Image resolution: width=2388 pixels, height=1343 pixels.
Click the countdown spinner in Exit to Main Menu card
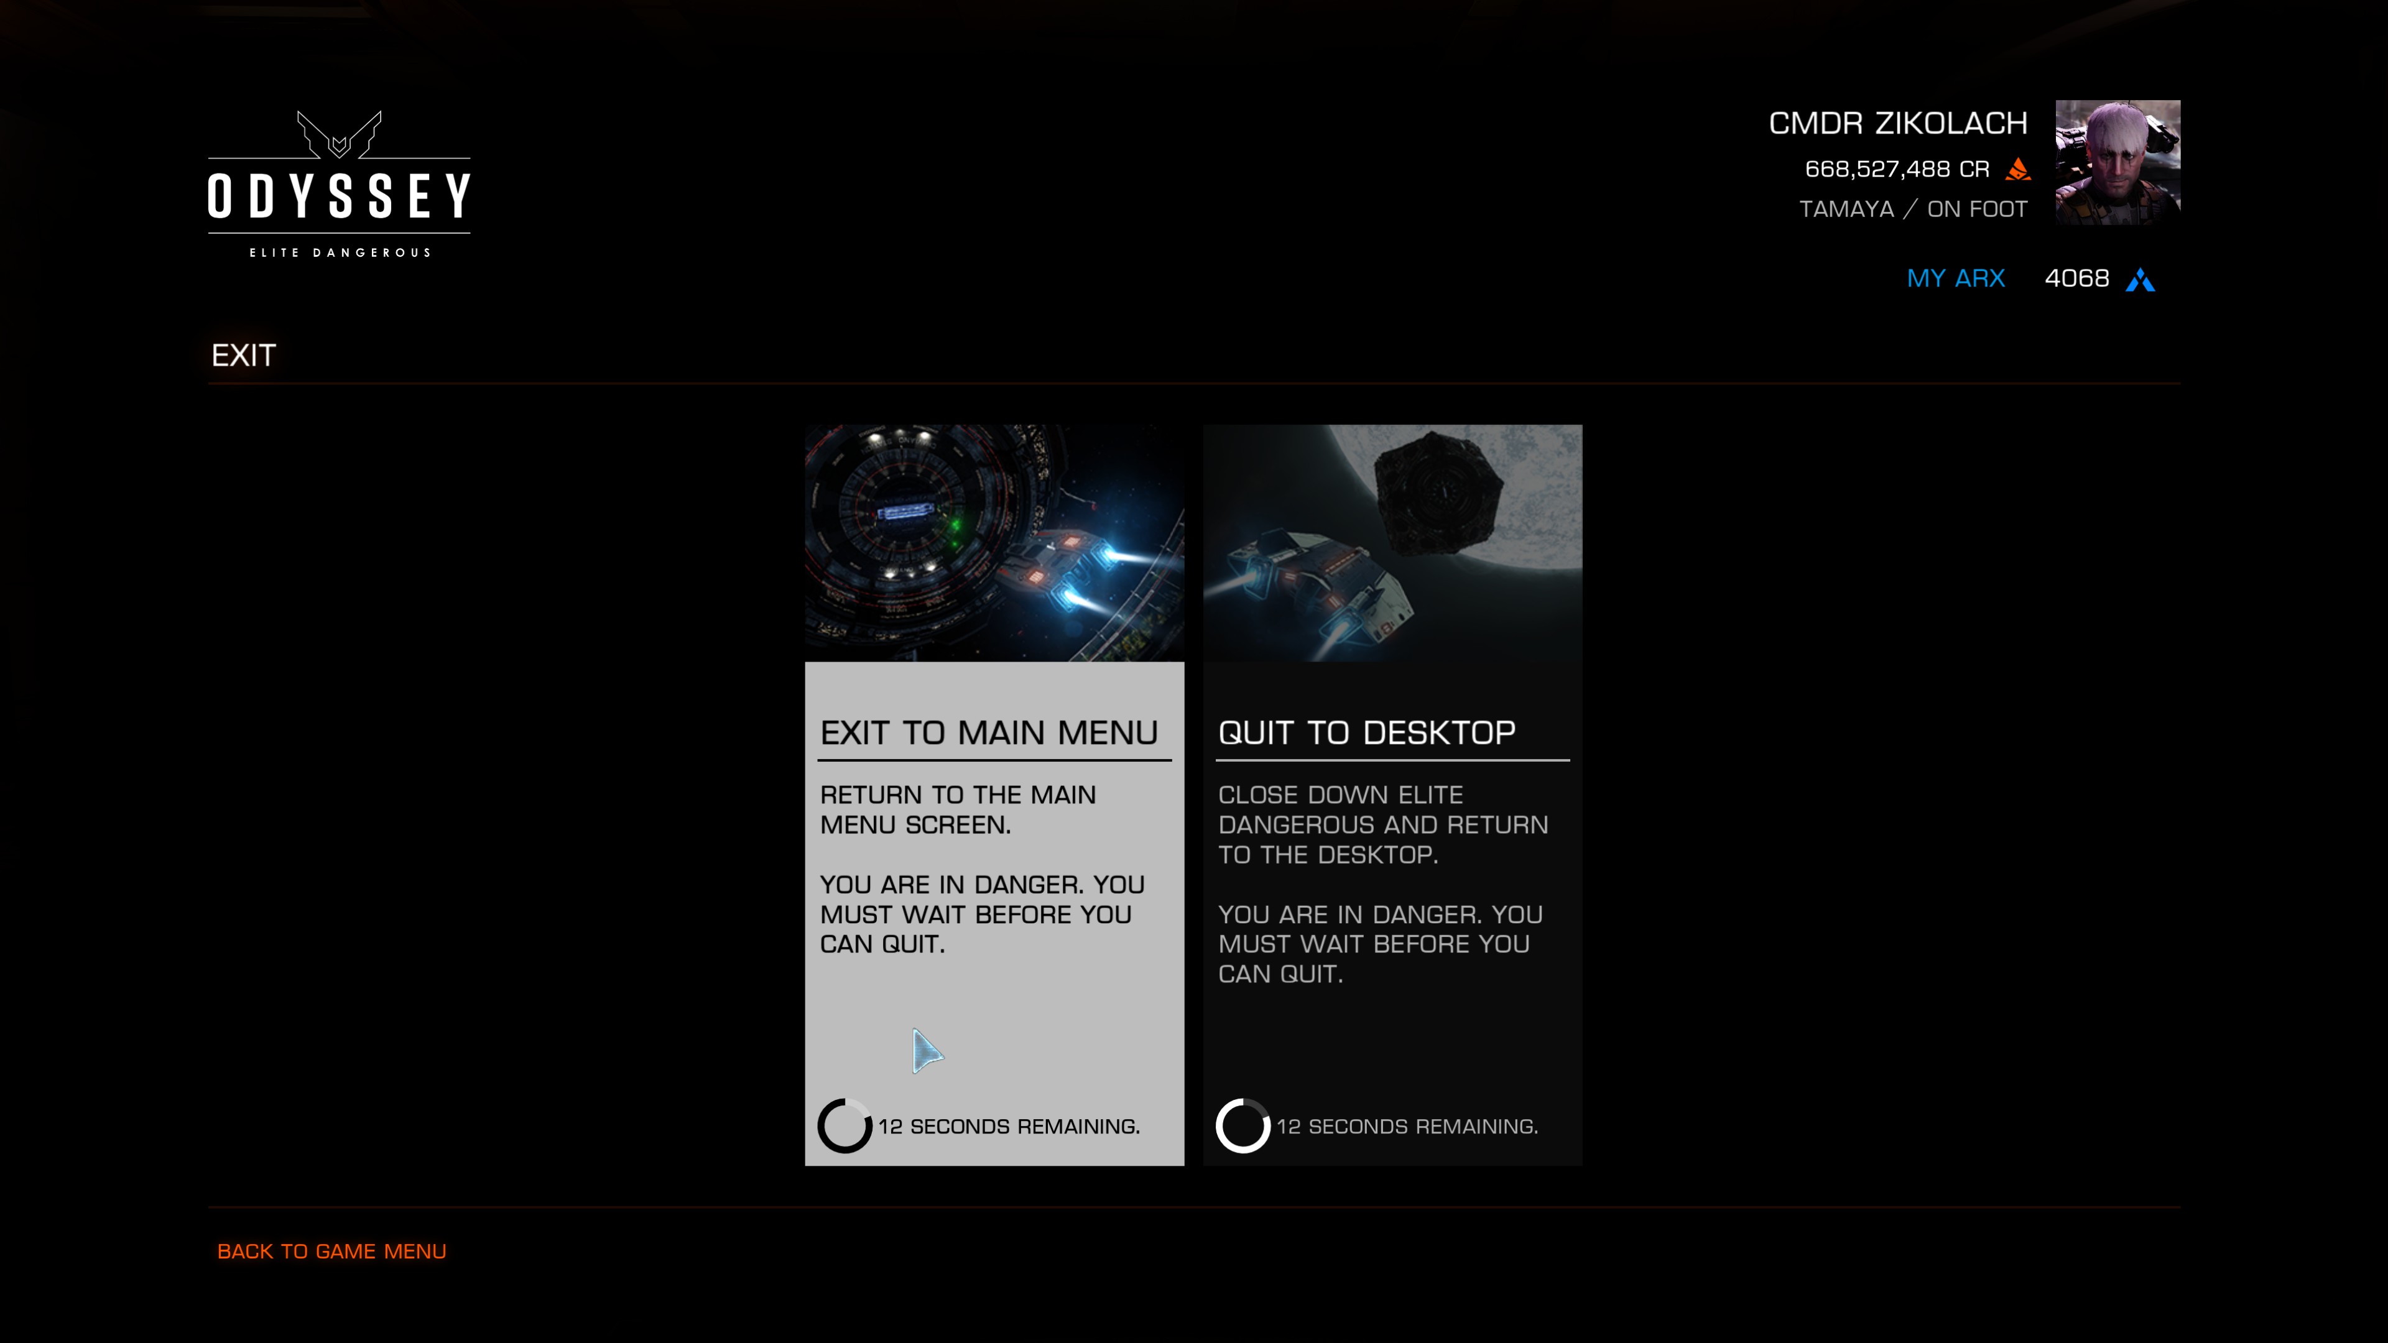tap(845, 1126)
